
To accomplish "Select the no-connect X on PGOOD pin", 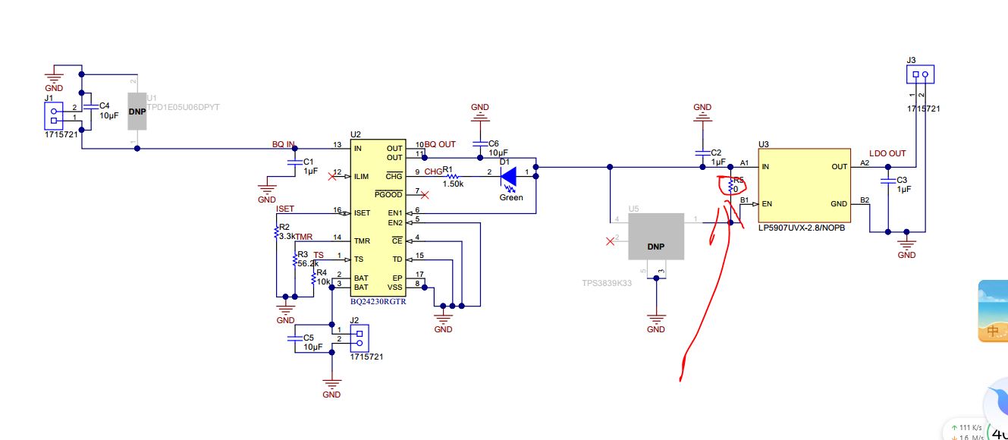I will click(425, 195).
